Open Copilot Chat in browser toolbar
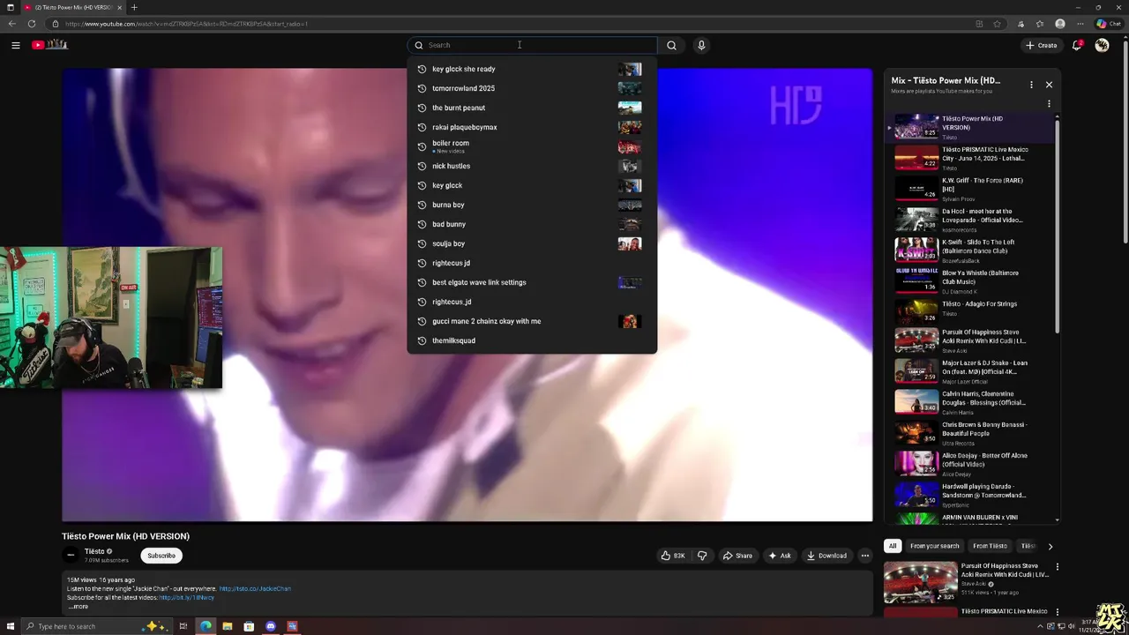 coord(1109,24)
